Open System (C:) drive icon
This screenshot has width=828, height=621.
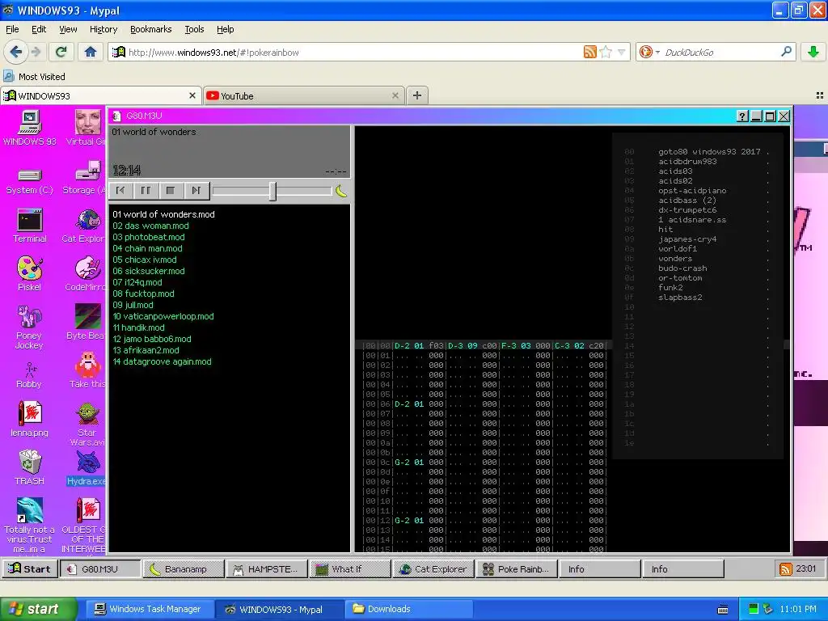[30, 180]
